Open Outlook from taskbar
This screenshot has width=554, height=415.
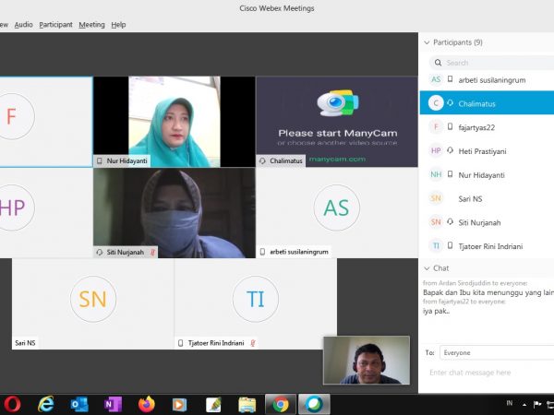coord(79,405)
